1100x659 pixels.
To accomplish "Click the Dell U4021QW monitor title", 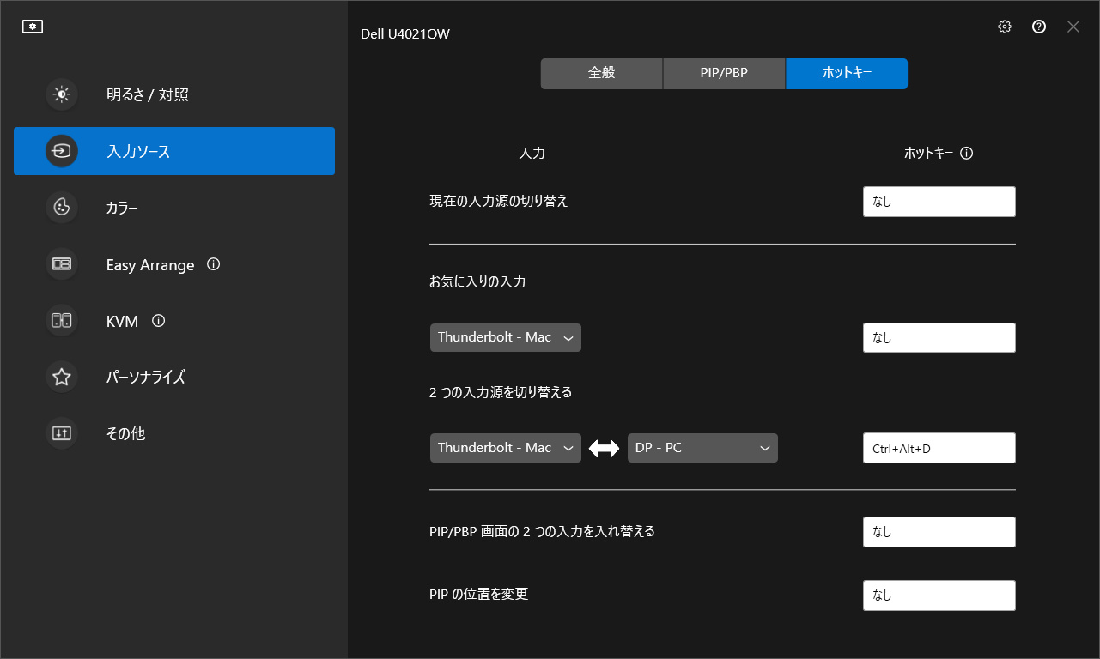I will click(405, 34).
